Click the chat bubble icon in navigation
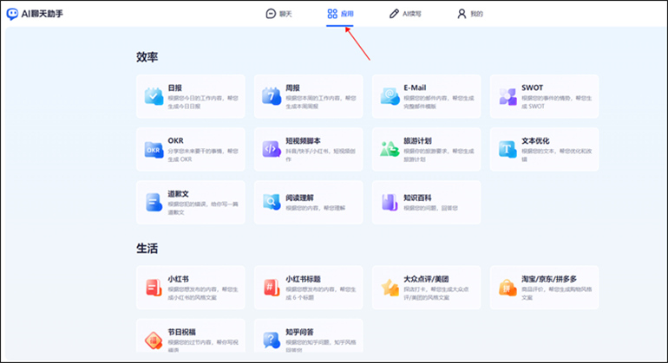Image resolution: width=668 pixels, height=363 pixels. [x=271, y=14]
